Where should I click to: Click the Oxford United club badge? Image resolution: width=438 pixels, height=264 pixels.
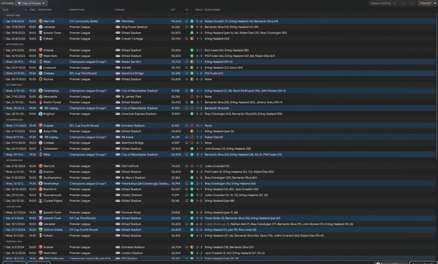click(x=40, y=230)
